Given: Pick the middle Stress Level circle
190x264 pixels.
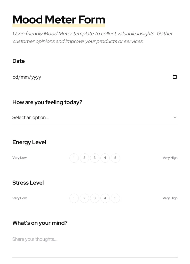Looking at the screenshot, I should 95,198.
